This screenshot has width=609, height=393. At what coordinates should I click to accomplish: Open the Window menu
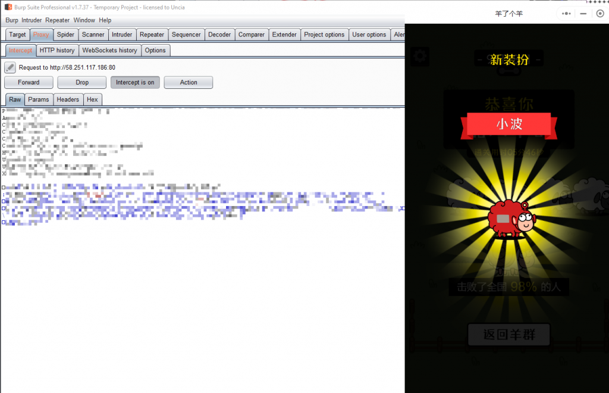pos(84,20)
